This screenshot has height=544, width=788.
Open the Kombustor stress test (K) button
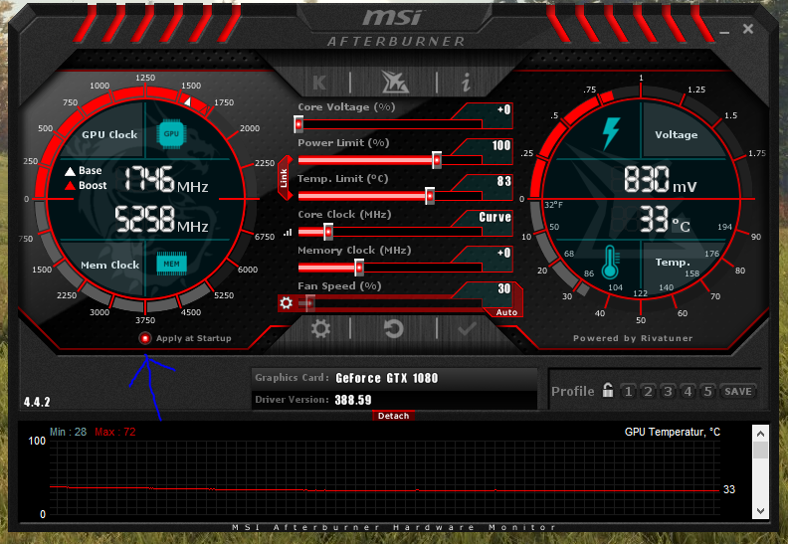[319, 82]
